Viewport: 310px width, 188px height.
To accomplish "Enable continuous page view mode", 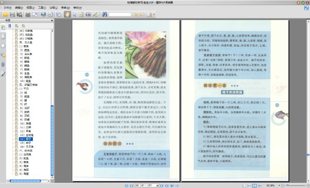I will (x=250, y=185).
